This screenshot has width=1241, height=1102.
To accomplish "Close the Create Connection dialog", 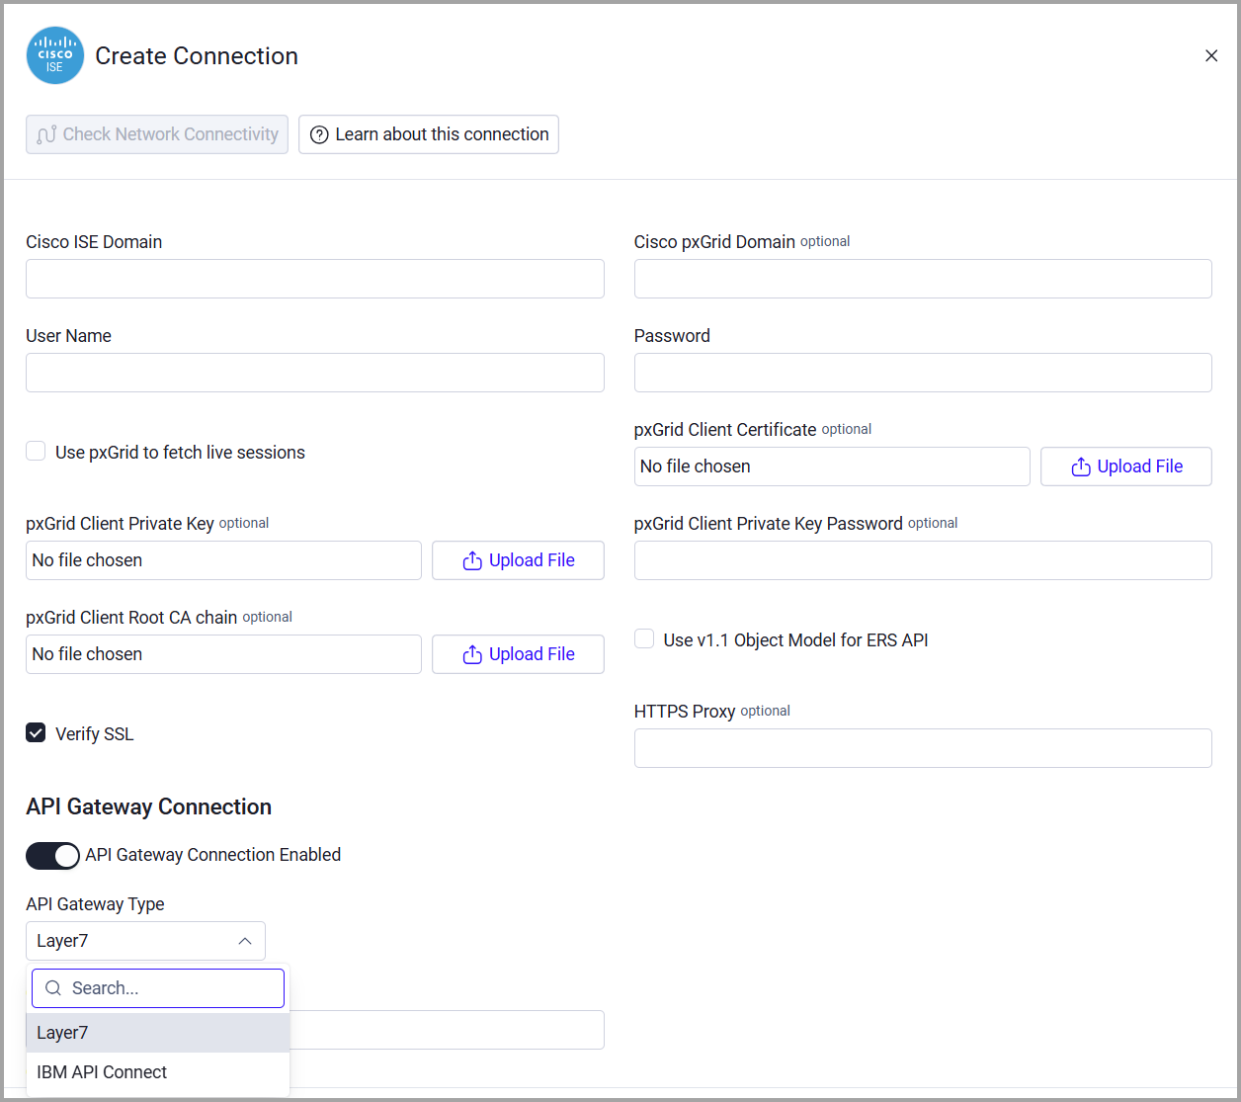I will (1211, 56).
